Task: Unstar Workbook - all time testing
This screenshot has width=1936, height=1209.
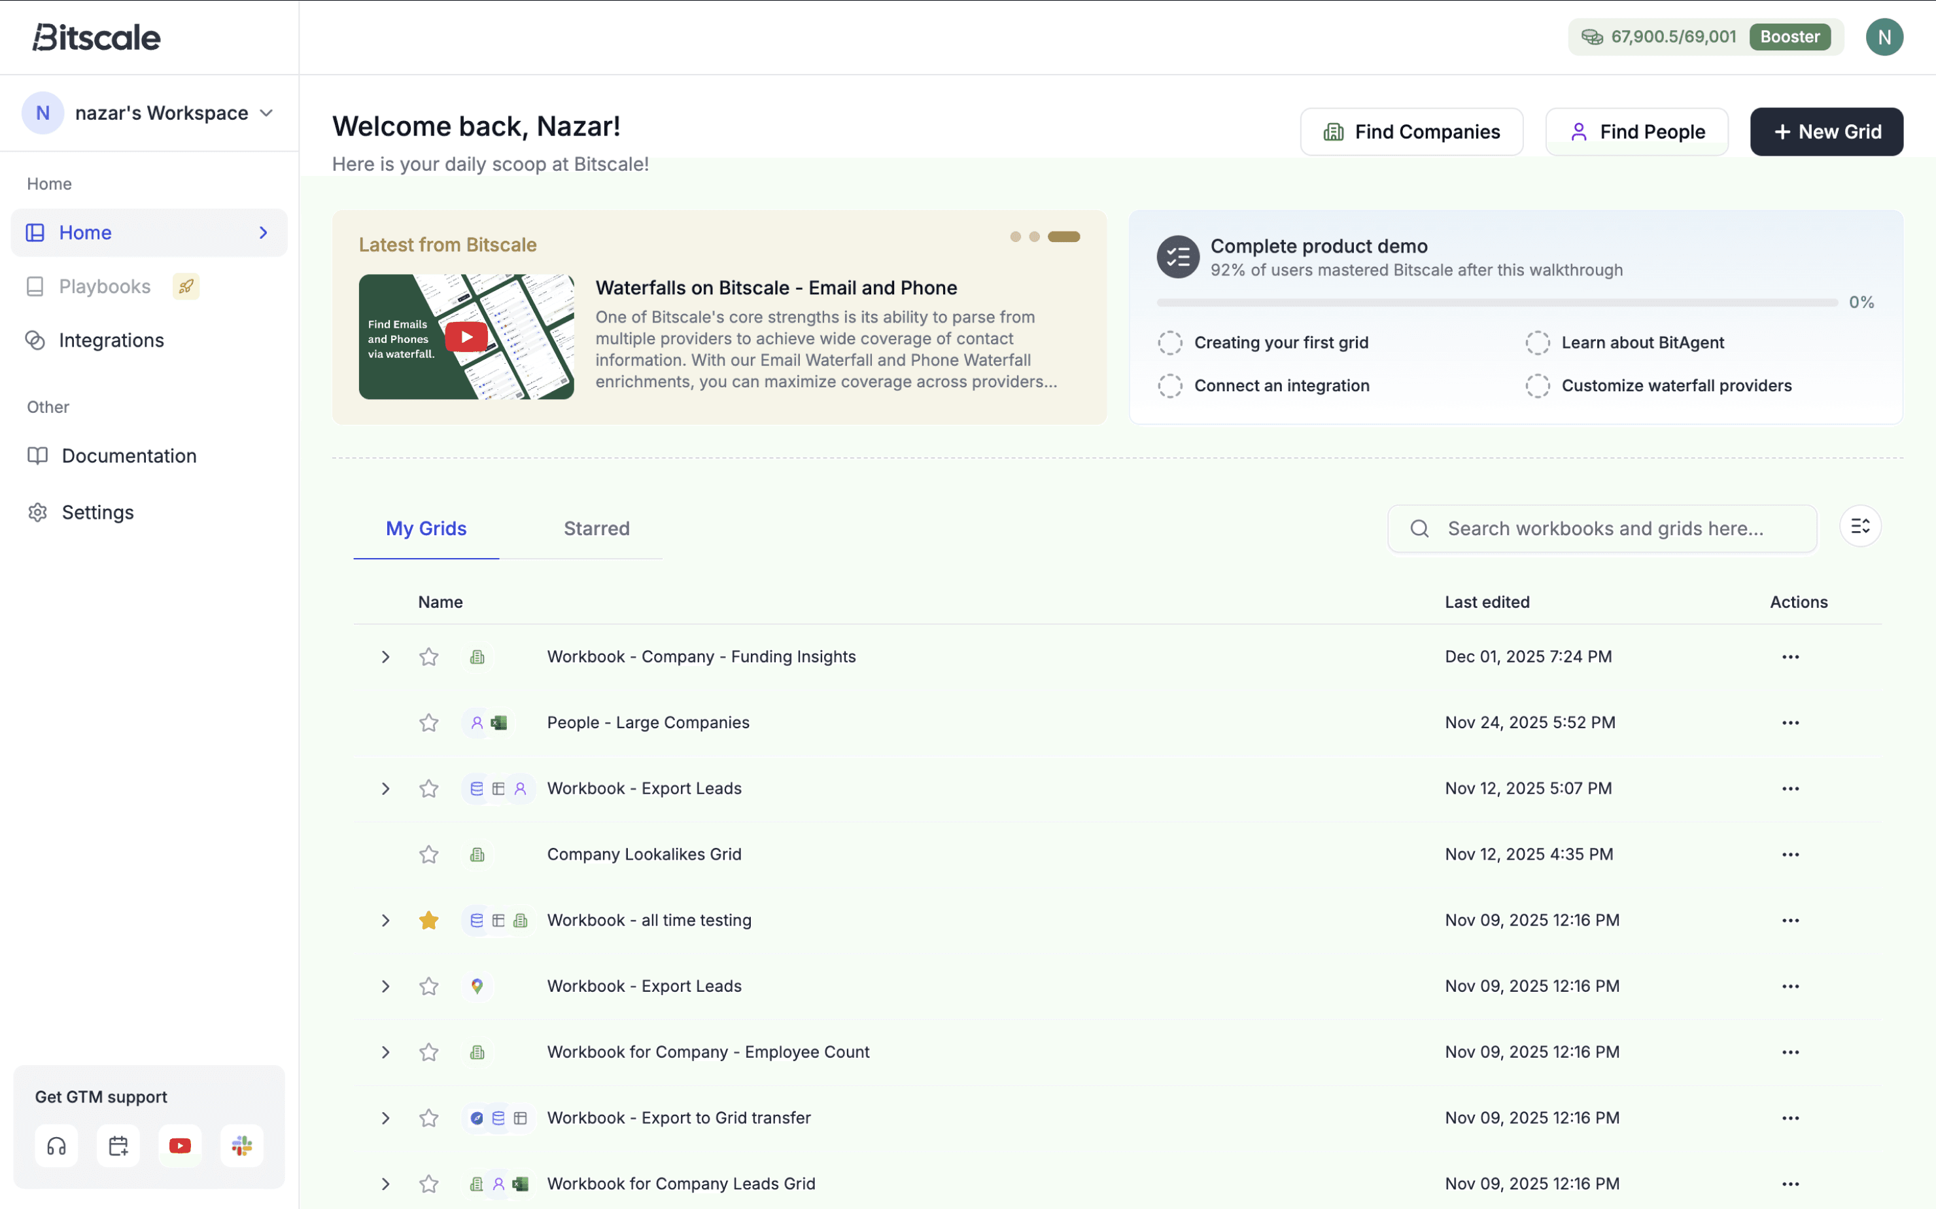Action: click(428, 920)
